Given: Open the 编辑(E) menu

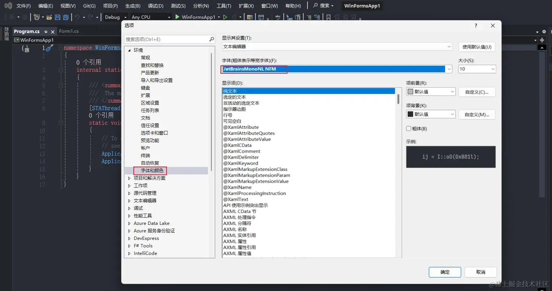Looking at the screenshot, I should (x=46, y=6).
